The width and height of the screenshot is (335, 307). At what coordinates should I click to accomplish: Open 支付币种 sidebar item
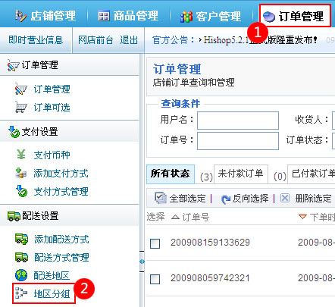pos(52,155)
